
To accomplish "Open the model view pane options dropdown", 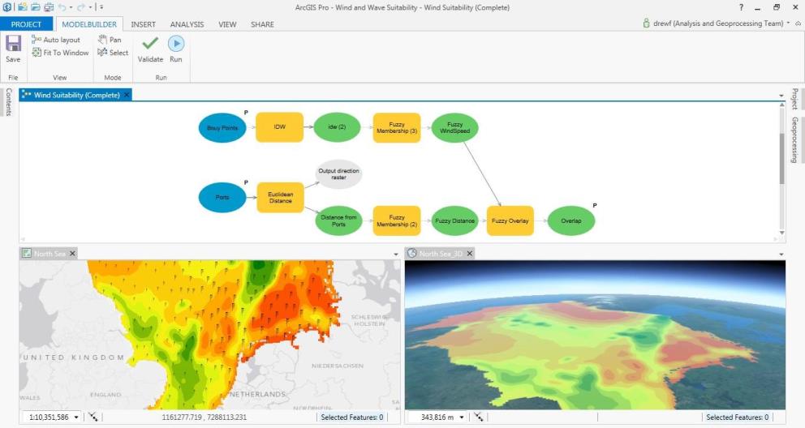I will pos(781,96).
